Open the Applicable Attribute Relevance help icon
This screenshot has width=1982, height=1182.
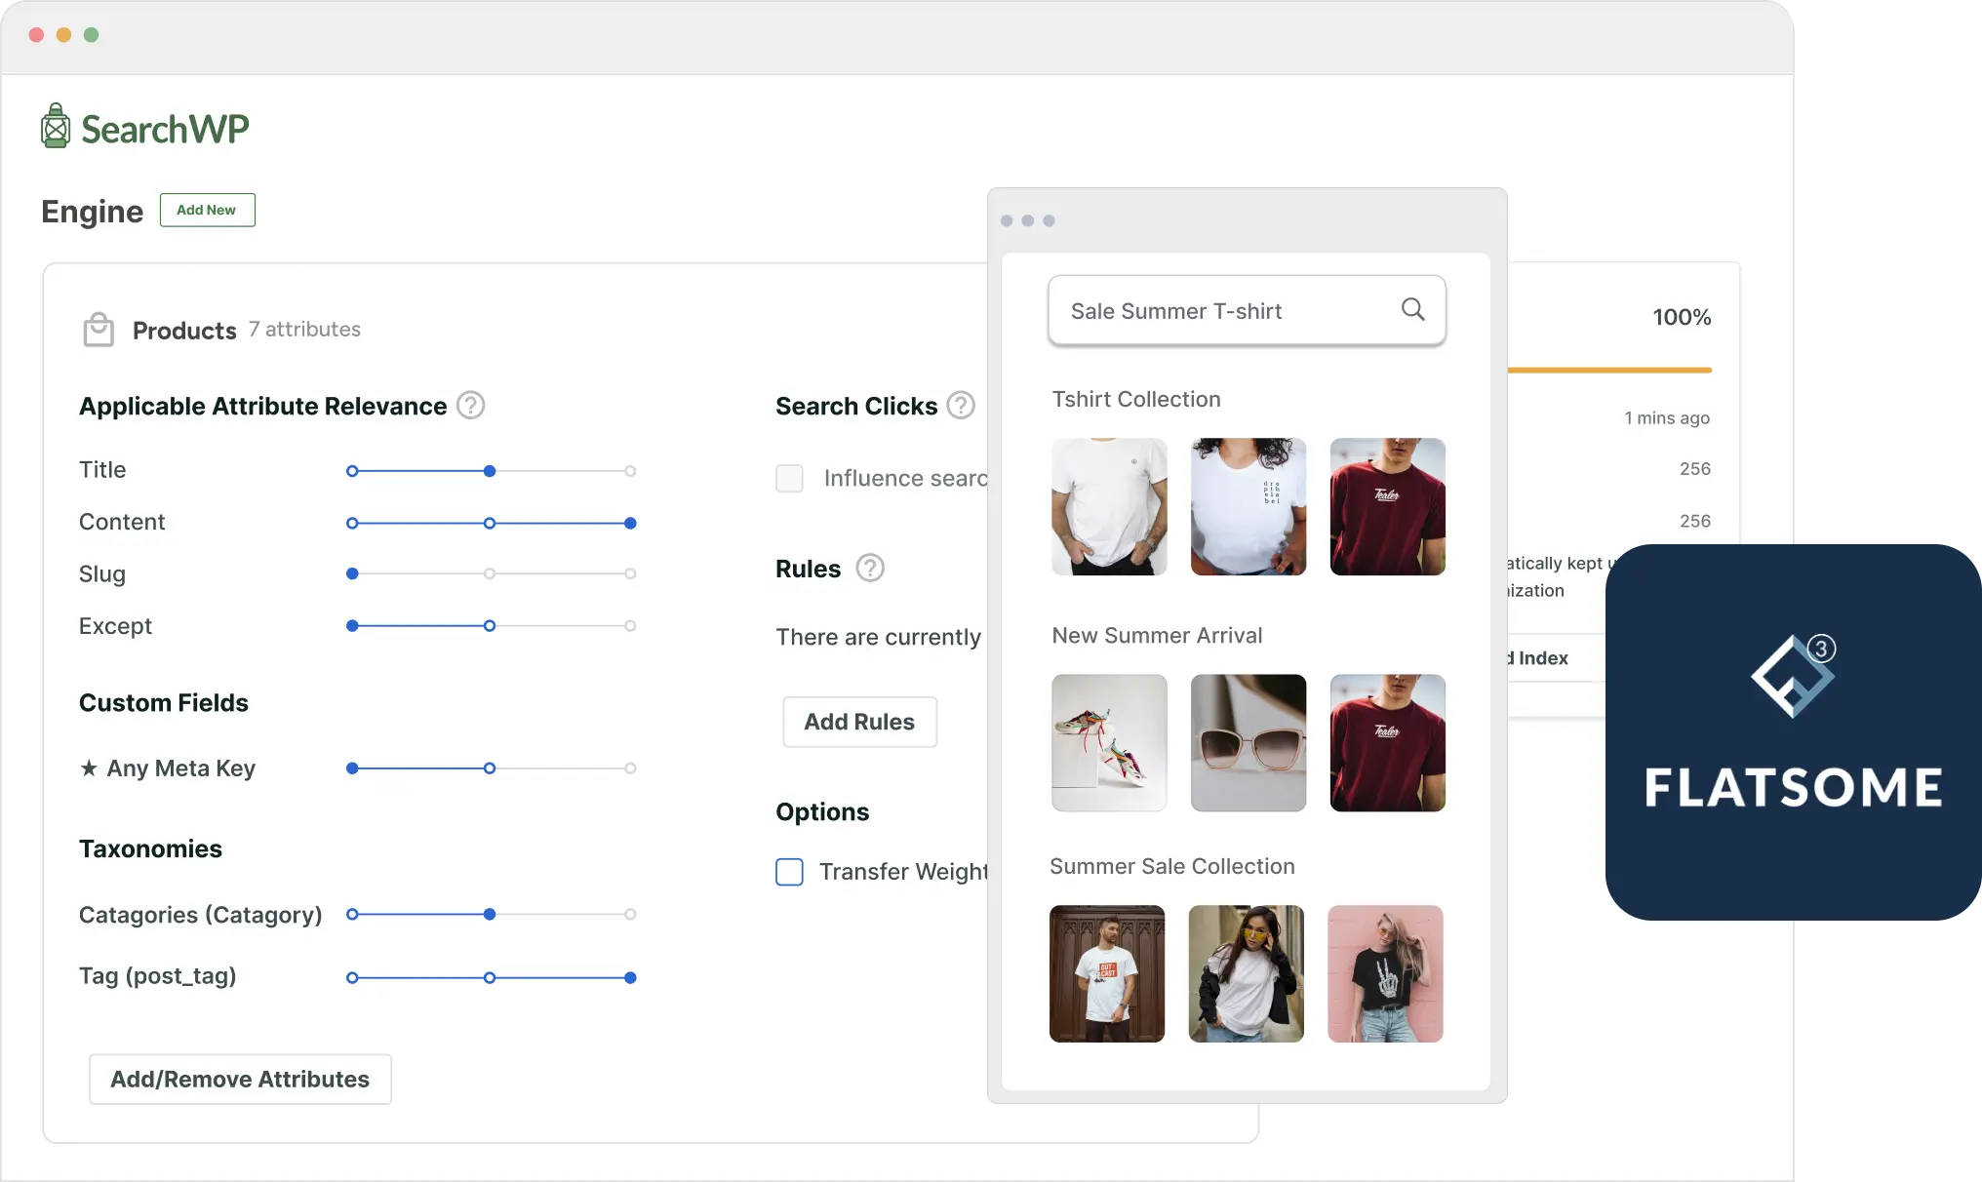click(469, 405)
